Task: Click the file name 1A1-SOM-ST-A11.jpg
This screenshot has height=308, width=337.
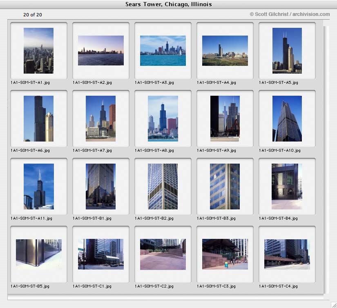Action: click(31, 218)
